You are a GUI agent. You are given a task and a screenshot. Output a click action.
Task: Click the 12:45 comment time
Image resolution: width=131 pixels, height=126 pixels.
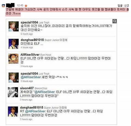pyautogui.click(x=20, y=5)
